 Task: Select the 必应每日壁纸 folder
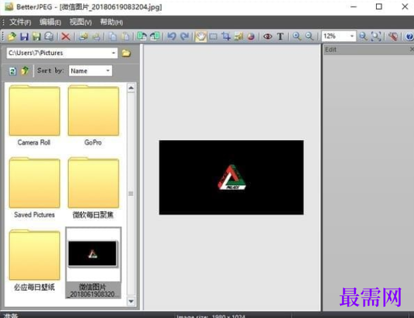(35, 260)
